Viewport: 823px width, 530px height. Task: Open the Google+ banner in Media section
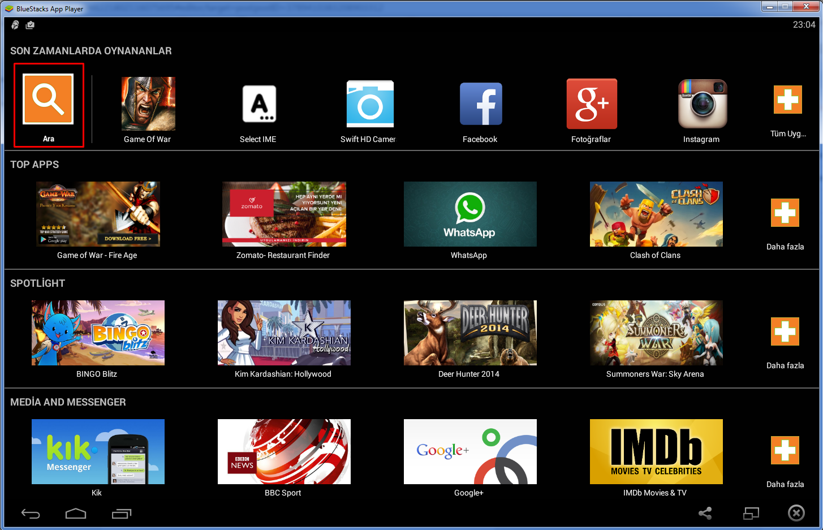click(x=470, y=451)
